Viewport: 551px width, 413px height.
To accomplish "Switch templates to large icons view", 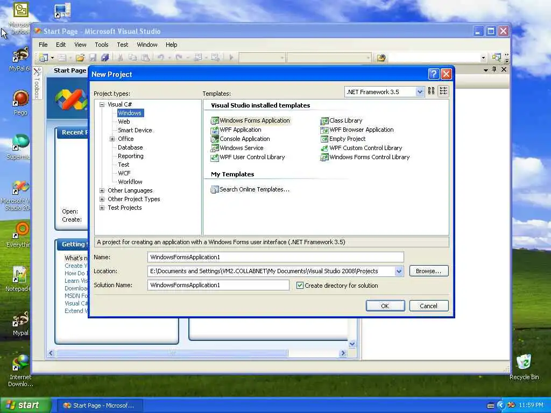I will coord(431,91).
